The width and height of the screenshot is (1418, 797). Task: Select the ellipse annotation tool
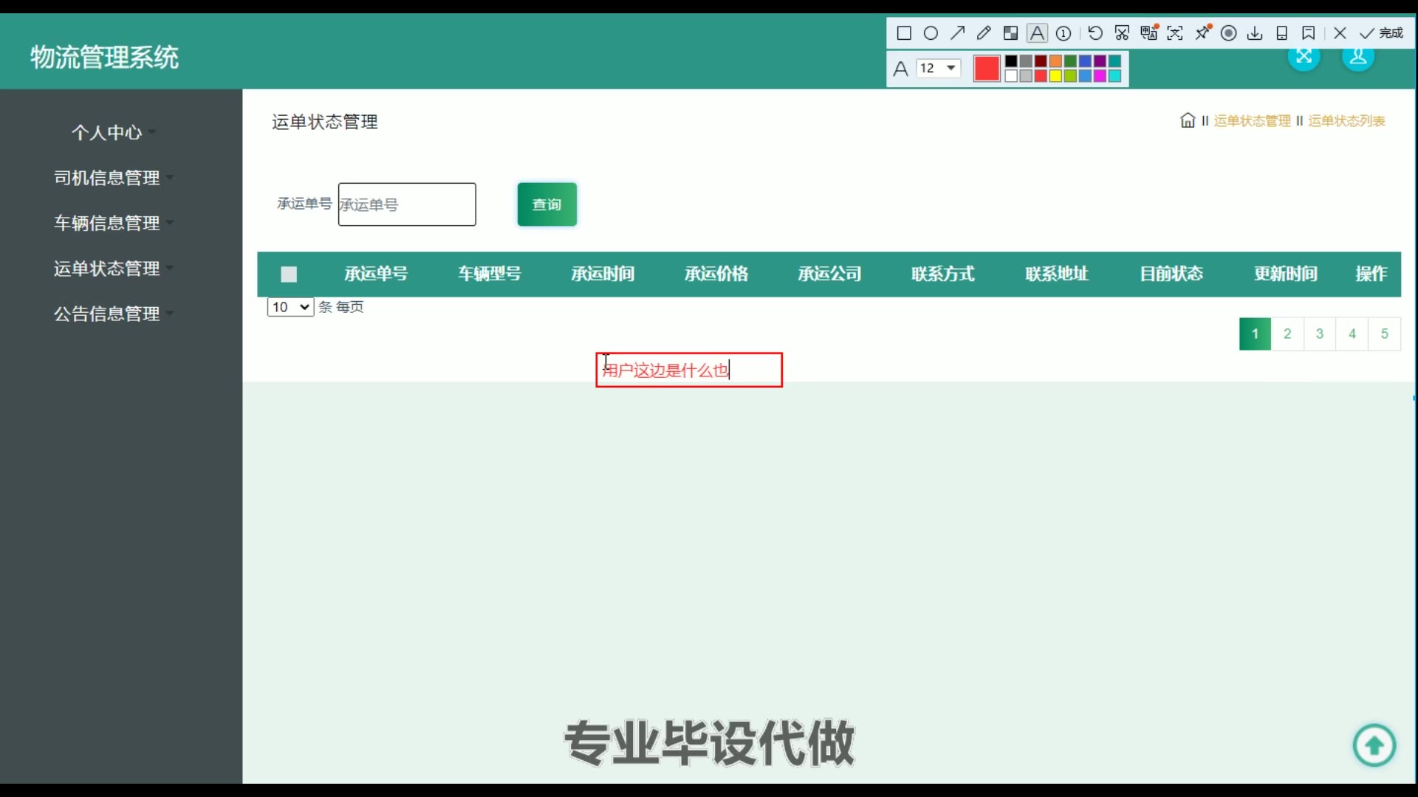pos(931,33)
